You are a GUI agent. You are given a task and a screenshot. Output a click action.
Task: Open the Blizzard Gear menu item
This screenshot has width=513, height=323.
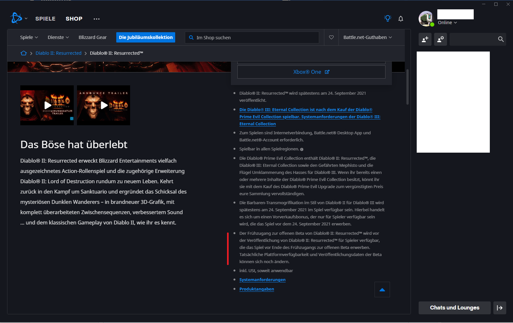(x=92, y=37)
